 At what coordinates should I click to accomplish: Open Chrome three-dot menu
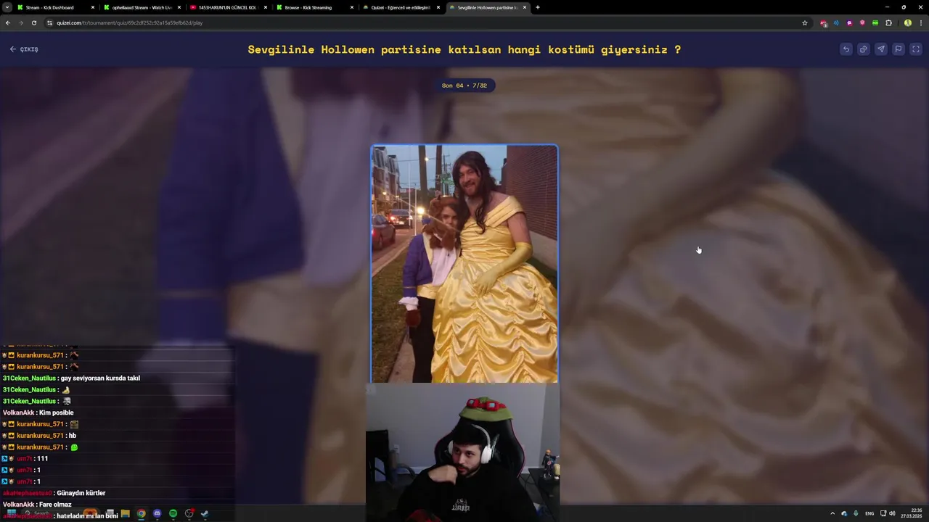(920, 22)
